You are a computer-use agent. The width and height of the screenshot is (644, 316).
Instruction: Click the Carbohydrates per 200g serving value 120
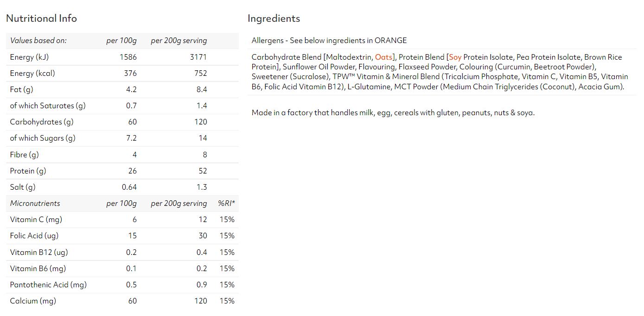201,122
